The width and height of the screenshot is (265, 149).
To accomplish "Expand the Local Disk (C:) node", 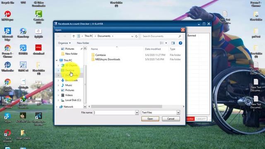I will [58, 100].
